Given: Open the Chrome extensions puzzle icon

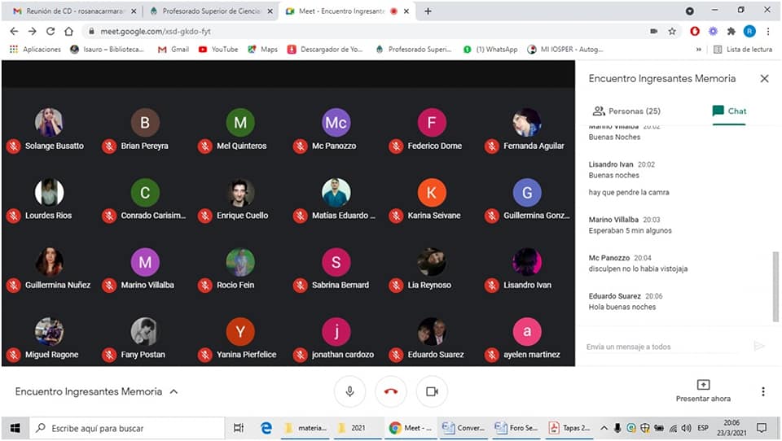Looking at the screenshot, I should pyautogui.click(x=731, y=31).
